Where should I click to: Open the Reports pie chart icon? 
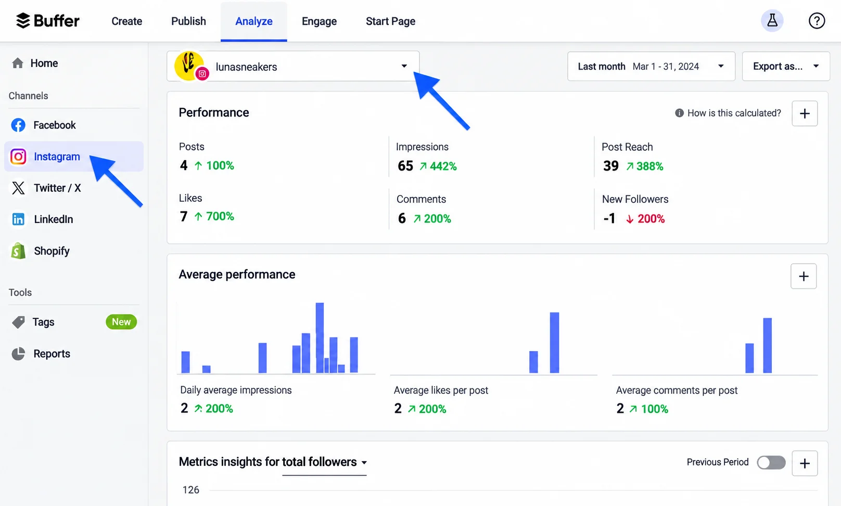[x=18, y=354]
